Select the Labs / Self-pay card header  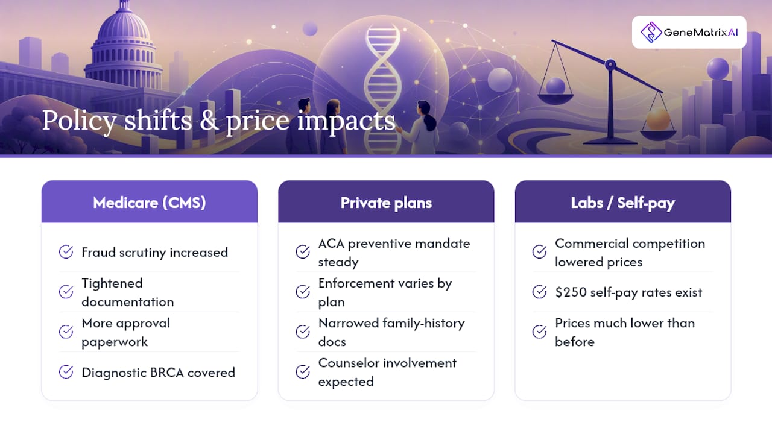(623, 202)
